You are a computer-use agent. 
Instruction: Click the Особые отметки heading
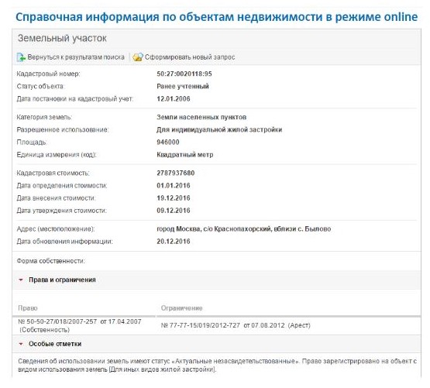[55, 344]
